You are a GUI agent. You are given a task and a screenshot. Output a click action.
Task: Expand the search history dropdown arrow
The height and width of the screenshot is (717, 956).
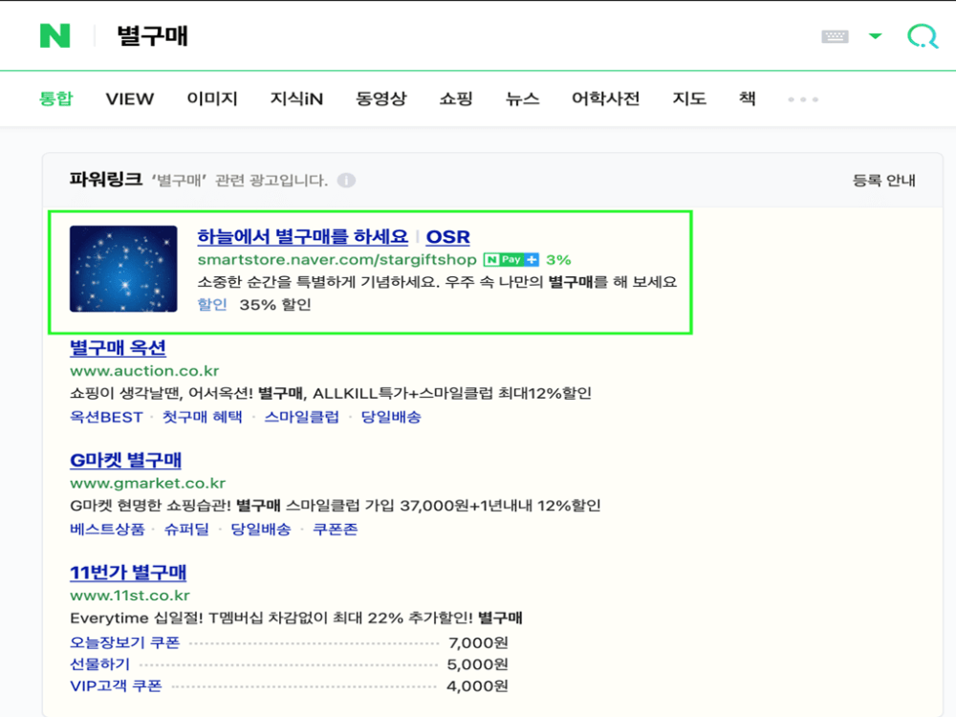click(x=875, y=36)
